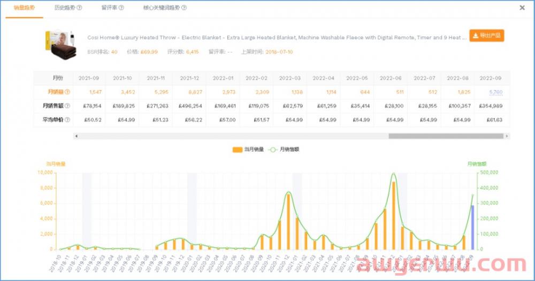This screenshot has height=281, width=535.
Task: Click the 2022-01 revenue £169,461
Action: point(225,106)
